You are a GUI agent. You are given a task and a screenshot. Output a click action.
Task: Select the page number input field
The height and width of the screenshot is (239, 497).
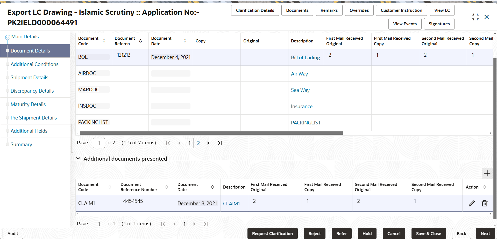[x=99, y=143]
